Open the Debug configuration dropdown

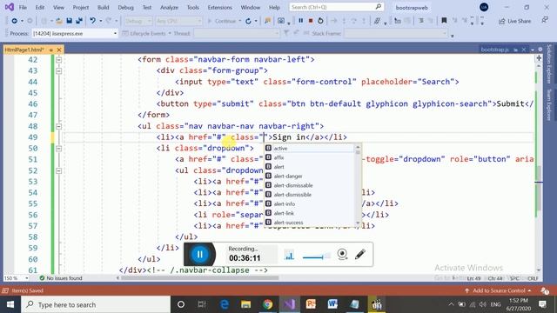(138, 21)
